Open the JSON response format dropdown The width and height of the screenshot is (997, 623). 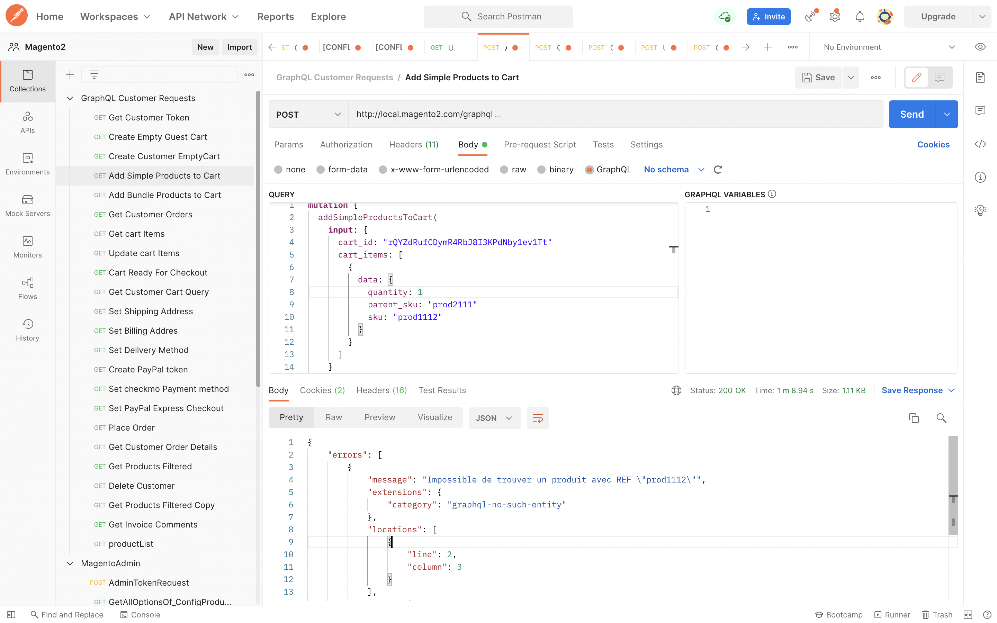pyautogui.click(x=494, y=418)
